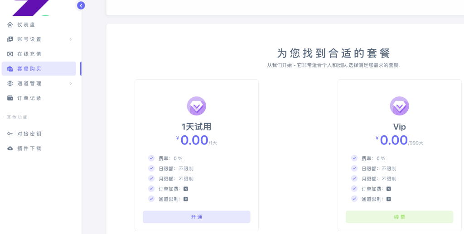The image size is (464, 234).
Task: Click the online recharge icon
Action: point(10,54)
